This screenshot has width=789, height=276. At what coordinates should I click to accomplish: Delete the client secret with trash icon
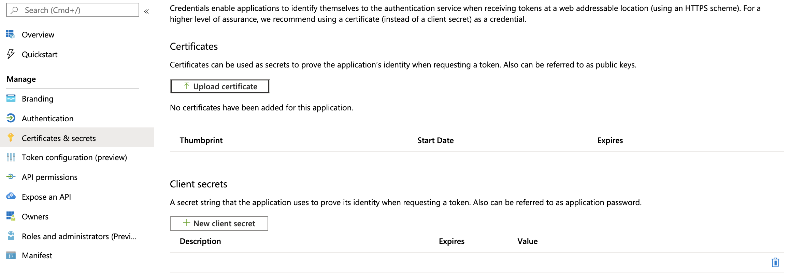(x=775, y=262)
